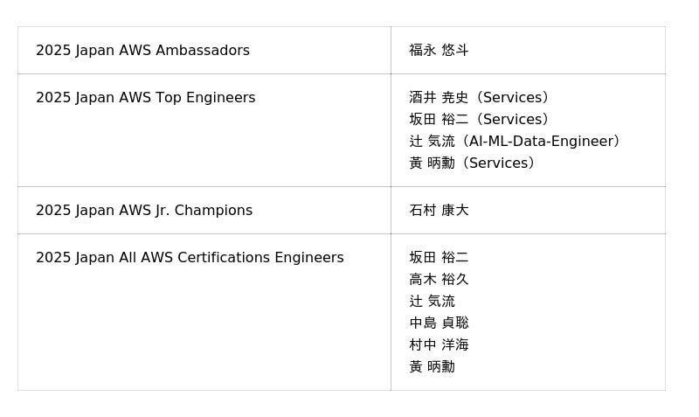Select the name 高木 裕久
Viewport: 699px width, 417px height.
(439, 280)
